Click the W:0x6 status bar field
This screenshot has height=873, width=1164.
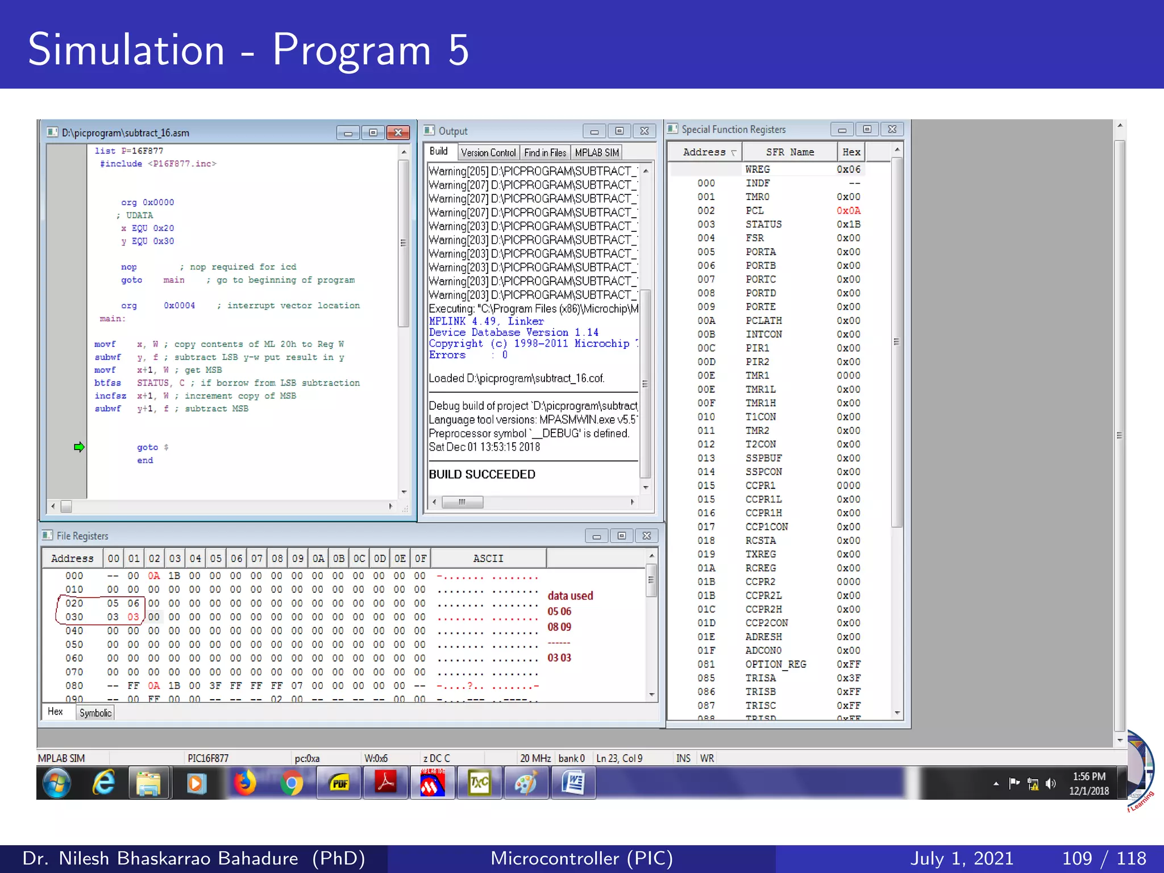376,758
